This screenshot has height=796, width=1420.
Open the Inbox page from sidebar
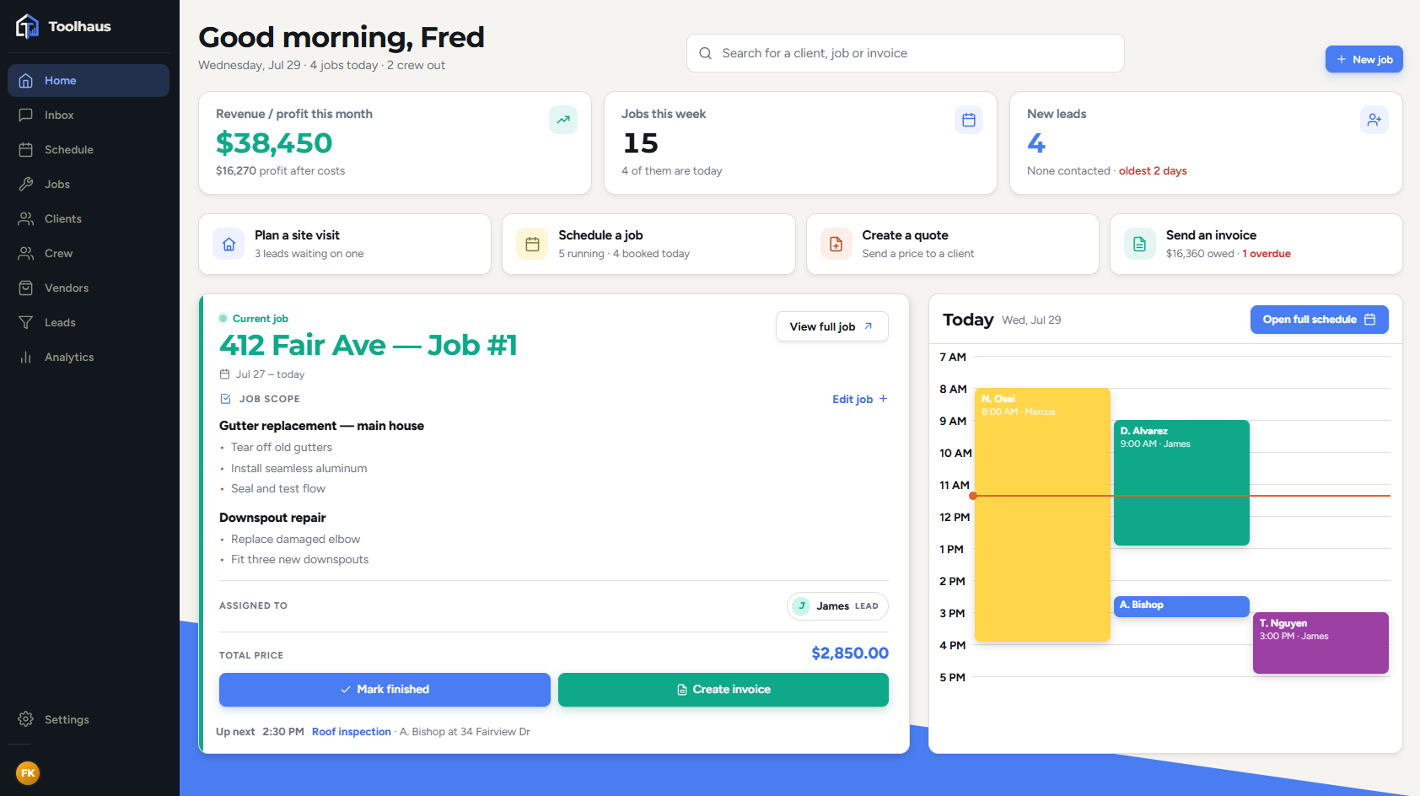(x=89, y=115)
